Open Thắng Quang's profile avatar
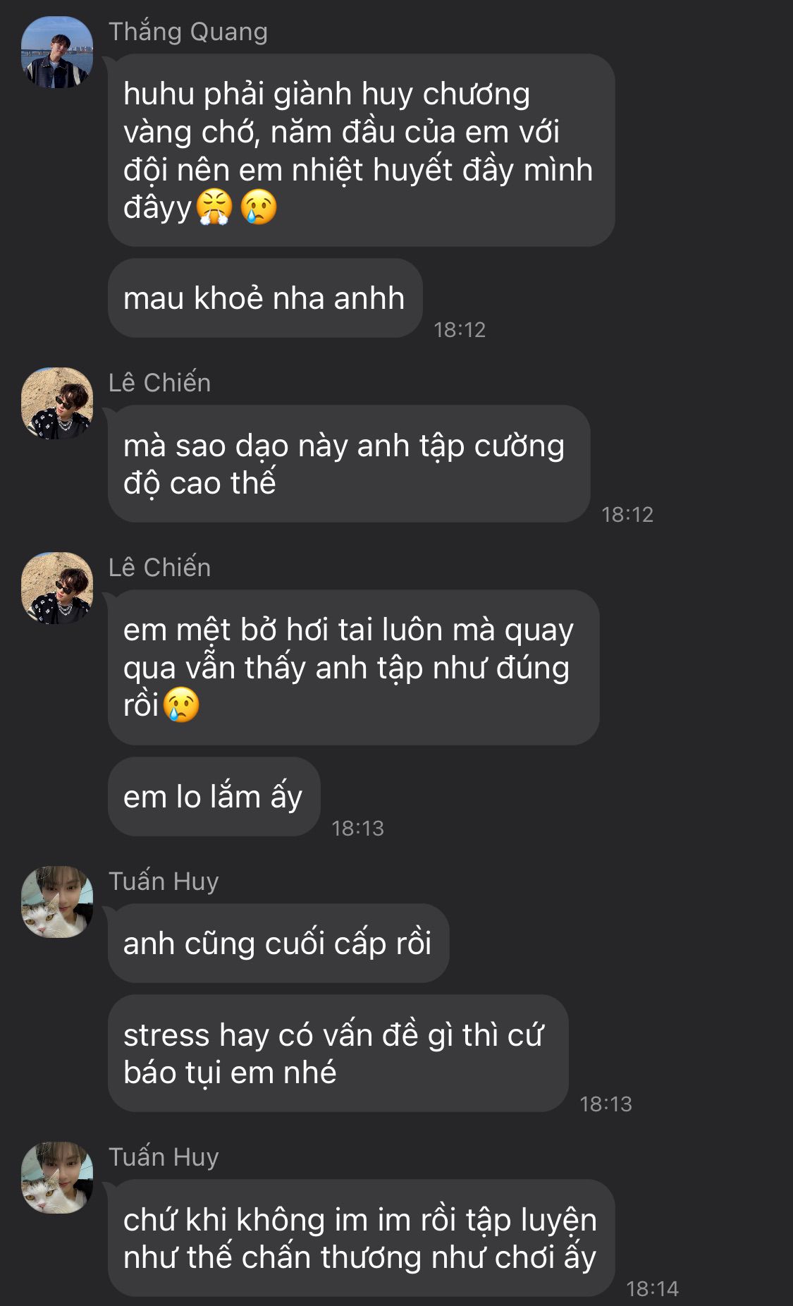Screen dimensions: 793x1306 (x=57, y=52)
